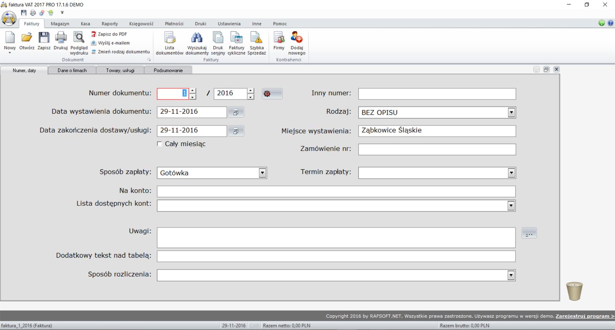Click the ellipsis button beside Uwagi

529,233
